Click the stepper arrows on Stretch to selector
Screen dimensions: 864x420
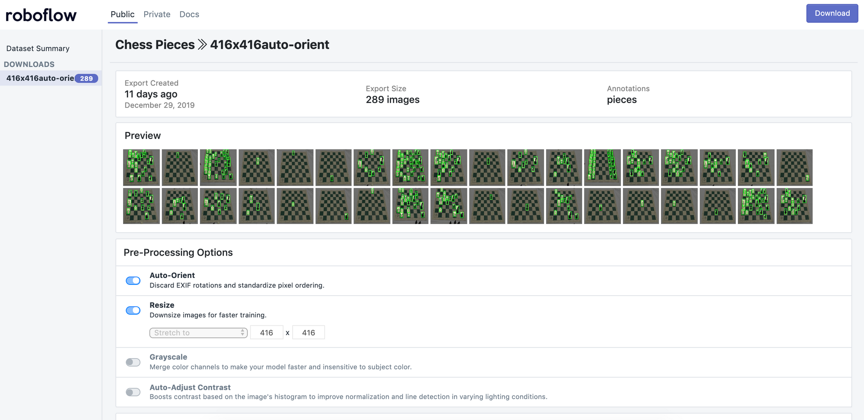(x=241, y=332)
